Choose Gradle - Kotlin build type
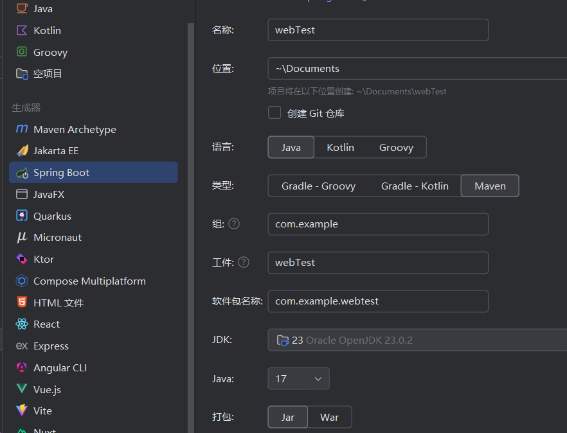This screenshot has width=567, height=433. pos(415,186)
